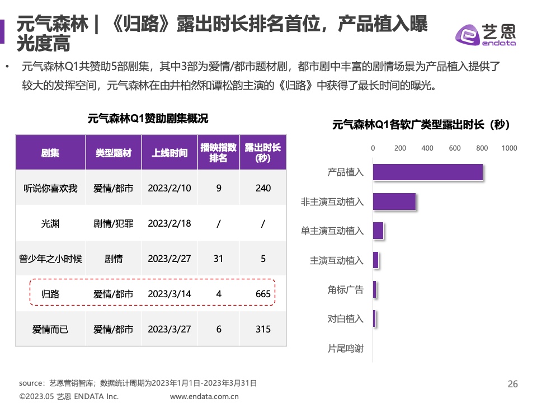
Task: Select the 非主演互动植入 axis label
Action: (332, 201)
